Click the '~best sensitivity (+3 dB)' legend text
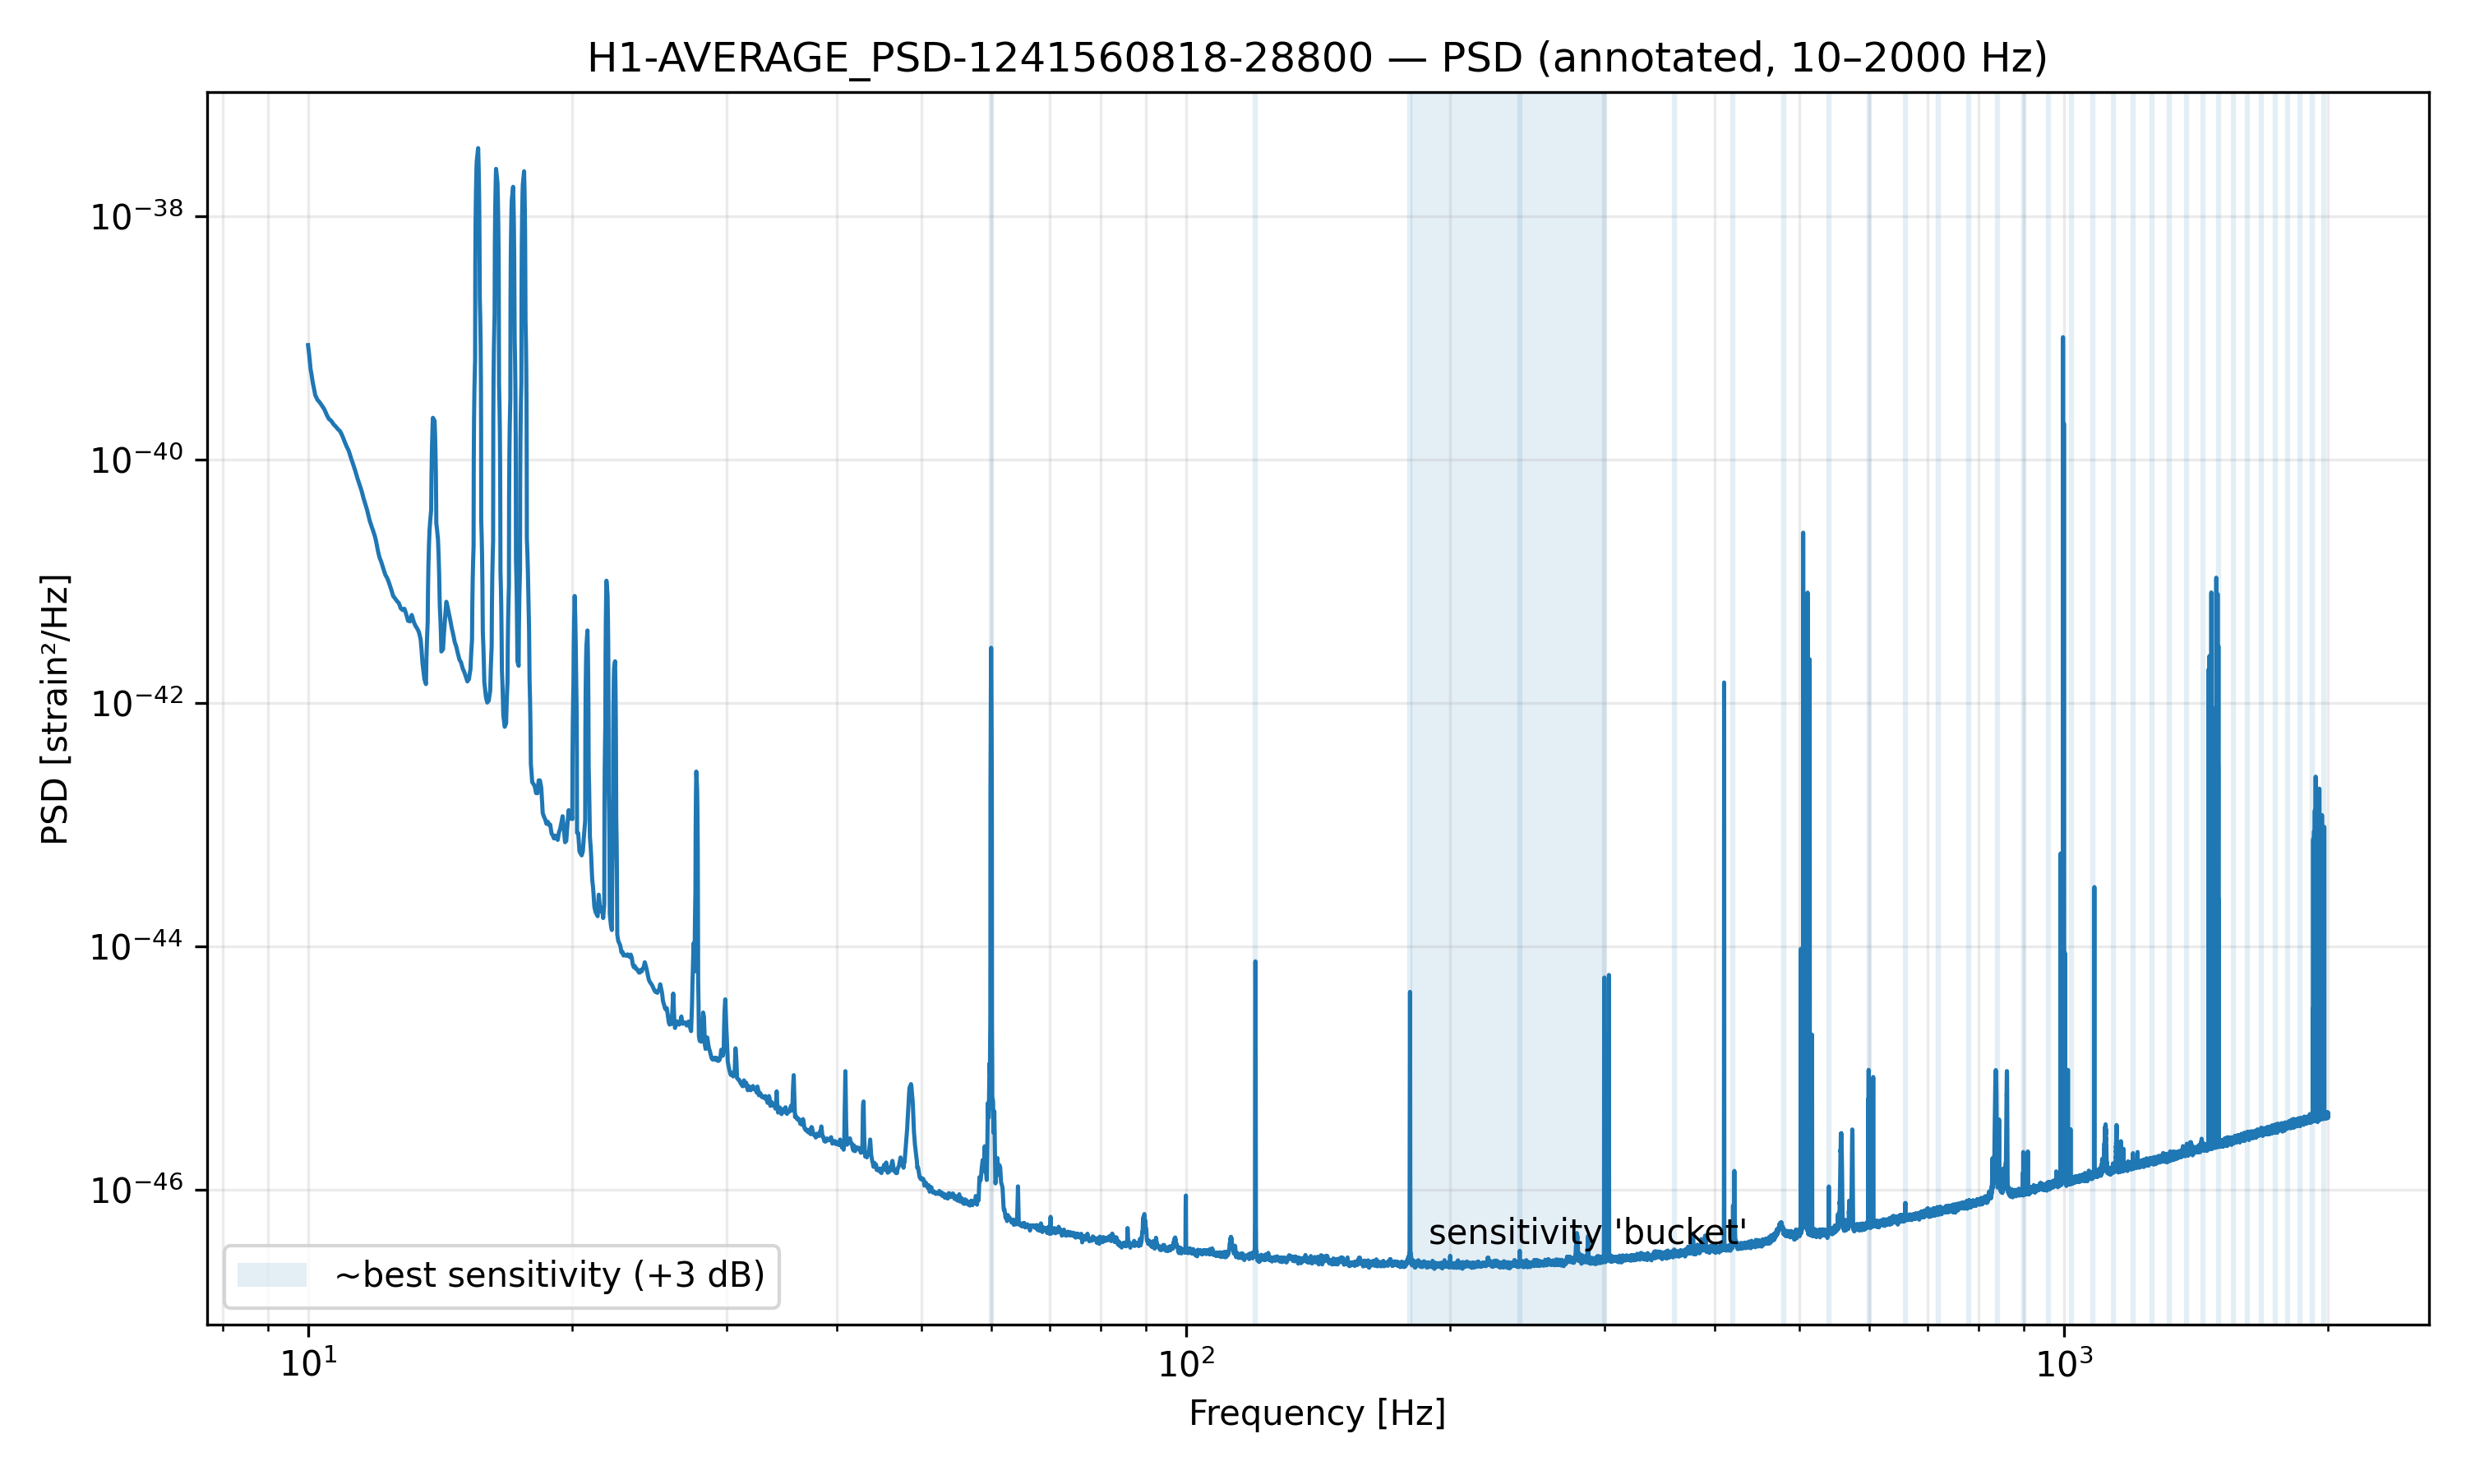2466x1480 pixels. pyautogui.click(x=549, y=1275)
